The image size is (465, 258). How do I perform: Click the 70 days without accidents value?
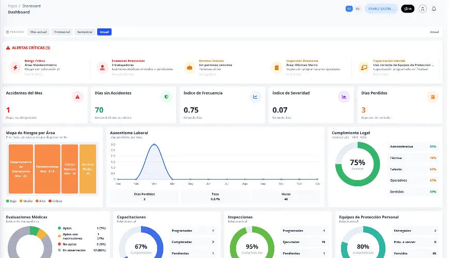pos(99,110)
